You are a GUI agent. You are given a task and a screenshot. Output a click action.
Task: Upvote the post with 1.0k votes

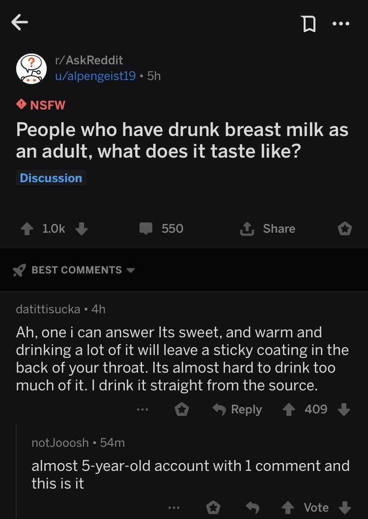(x=26, y=229)
